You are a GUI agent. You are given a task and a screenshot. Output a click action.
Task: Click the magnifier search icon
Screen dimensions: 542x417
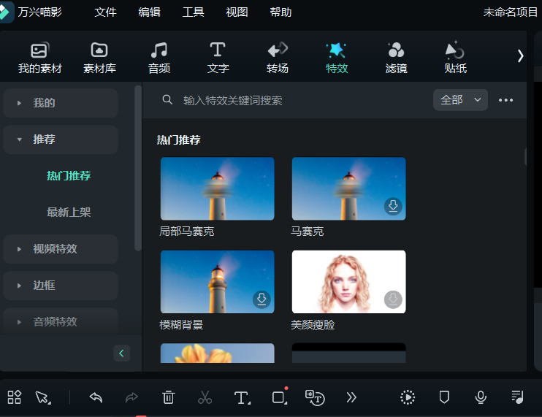click(x=167, y=100)
